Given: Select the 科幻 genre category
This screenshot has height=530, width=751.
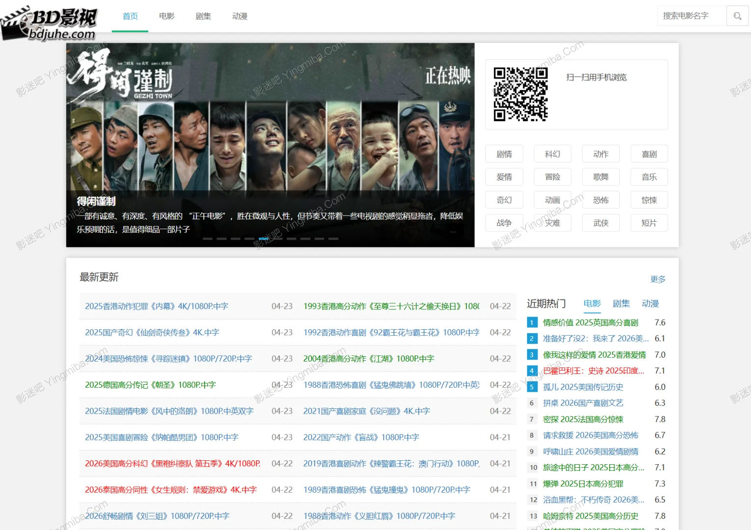Looking at the screenshot, I should click(552, 154).
